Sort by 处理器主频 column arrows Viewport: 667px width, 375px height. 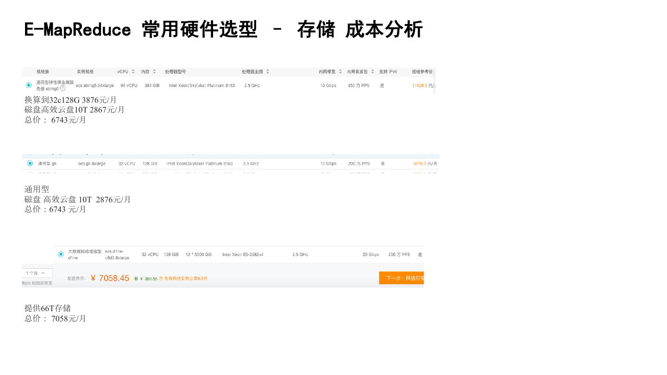(x=268, y=72)
